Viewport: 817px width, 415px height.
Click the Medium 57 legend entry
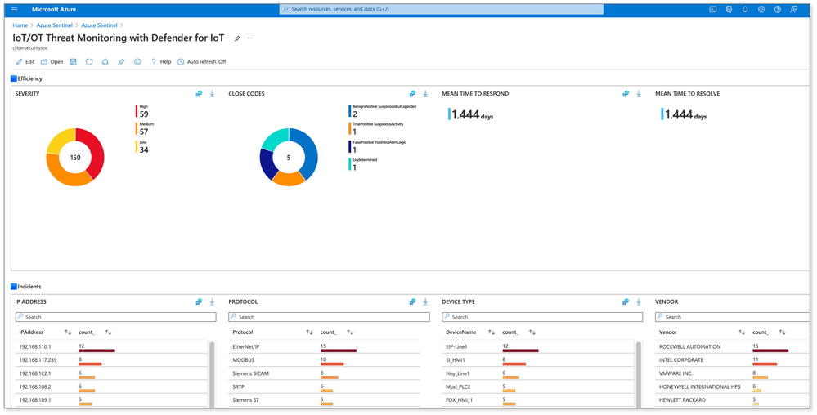pyautogui.click(x=145, y=128)
